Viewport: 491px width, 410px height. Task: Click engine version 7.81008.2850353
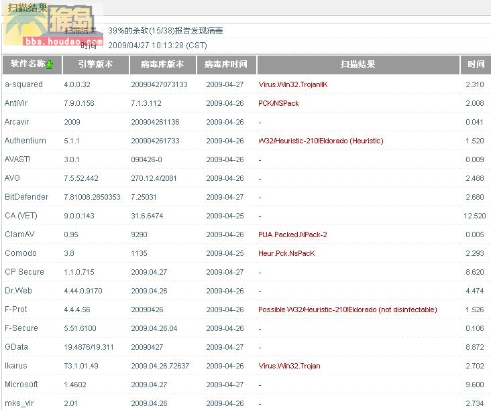pyautogui.click(x=92, y=198)
